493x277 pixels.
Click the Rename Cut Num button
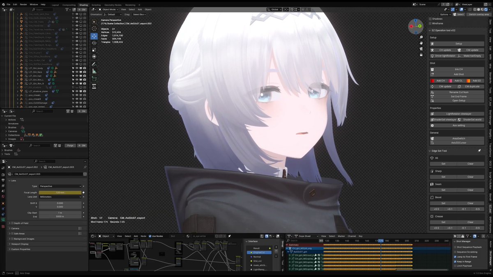tap(457, 92)
